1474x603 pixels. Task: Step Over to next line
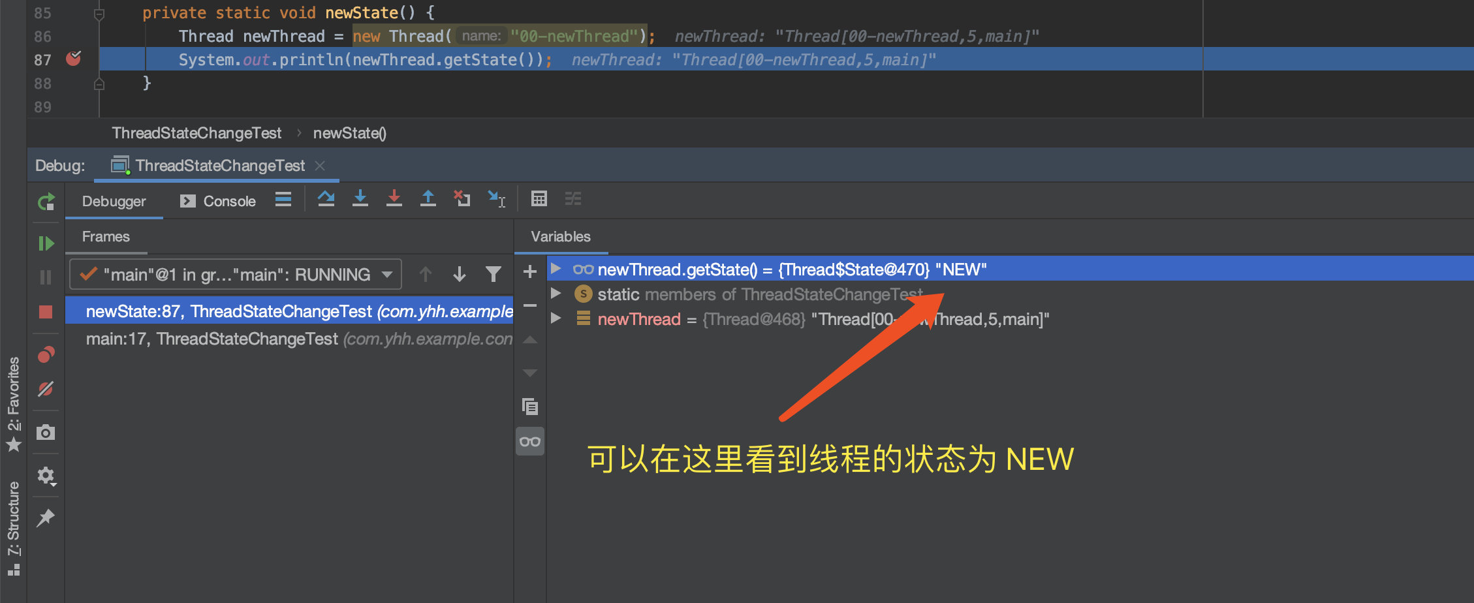click(326, 198)
